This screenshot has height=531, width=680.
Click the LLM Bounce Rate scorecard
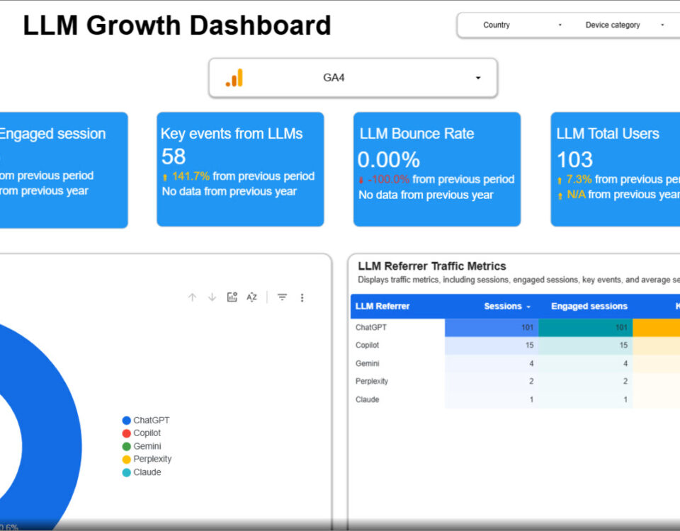pyautogui.click(x=437, y=169)
